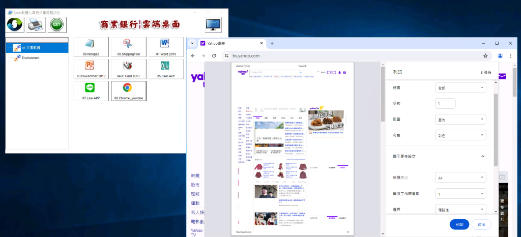Click site info icon beside tw.yahoo.com
The height and width of the screenshot is (237, 521).
pos(226,56)
